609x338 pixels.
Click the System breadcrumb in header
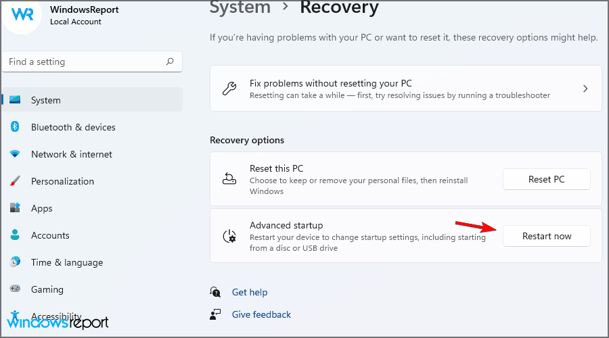pos(240,7)
